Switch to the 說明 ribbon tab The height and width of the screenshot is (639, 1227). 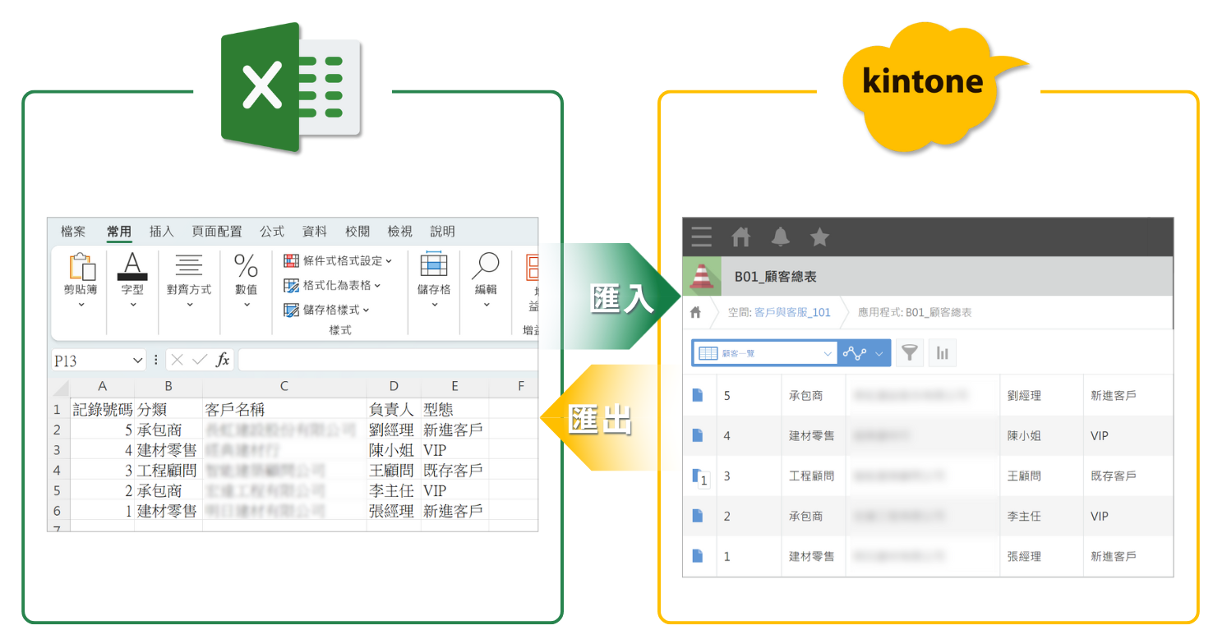pyautogui.click(x=443, y=232)
